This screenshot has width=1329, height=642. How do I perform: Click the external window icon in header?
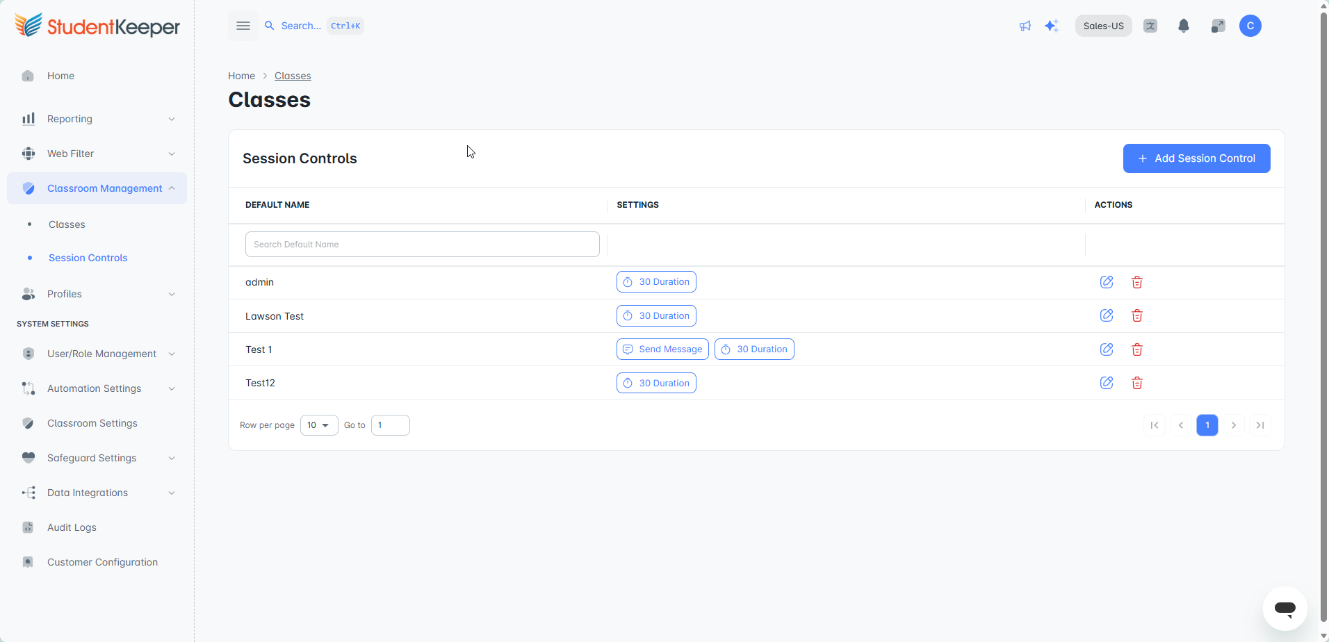1217,26
